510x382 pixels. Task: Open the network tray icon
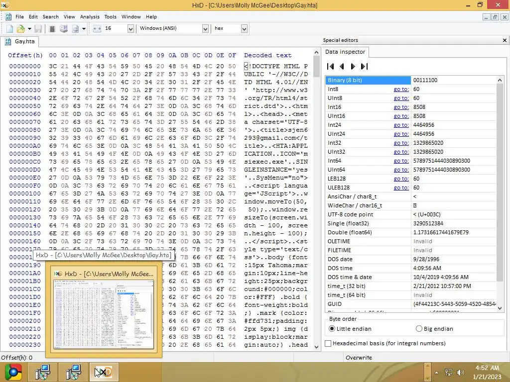click(x=449, y=373)
